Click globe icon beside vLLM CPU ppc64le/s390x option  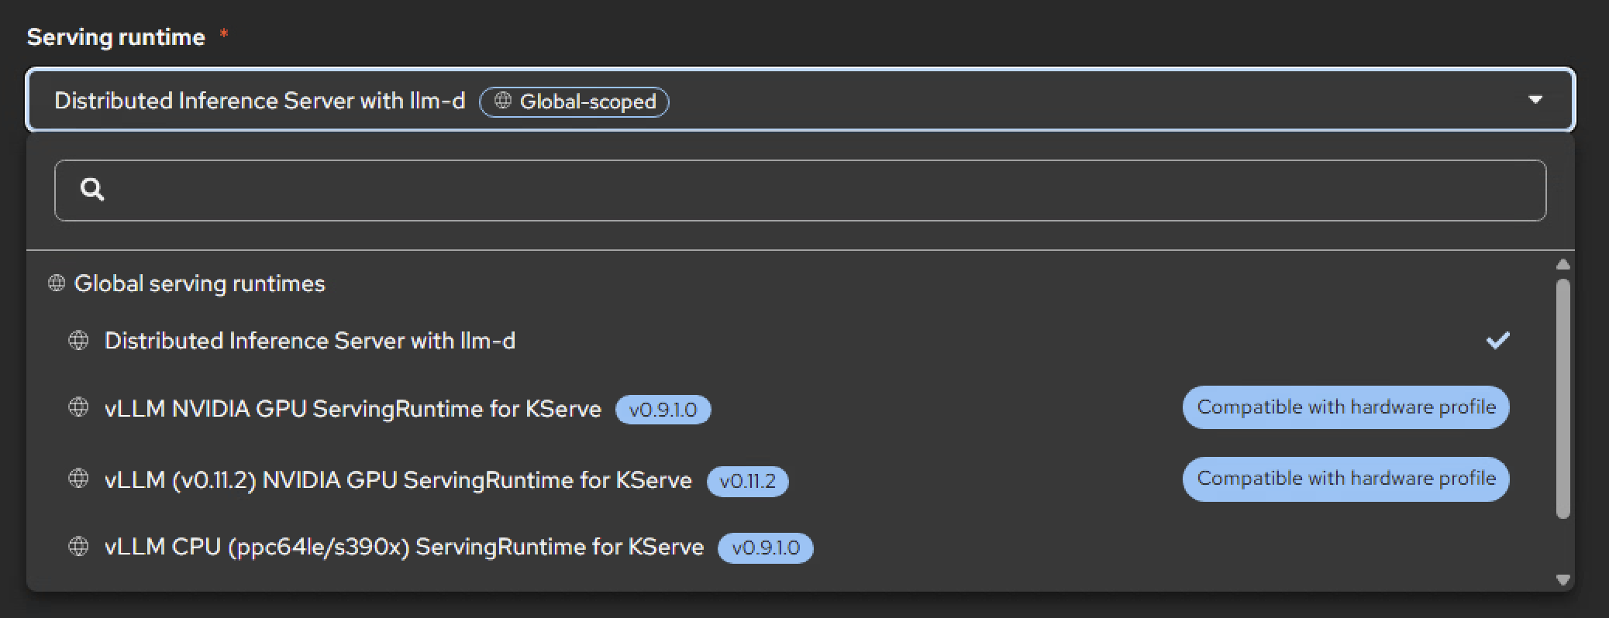78,547
